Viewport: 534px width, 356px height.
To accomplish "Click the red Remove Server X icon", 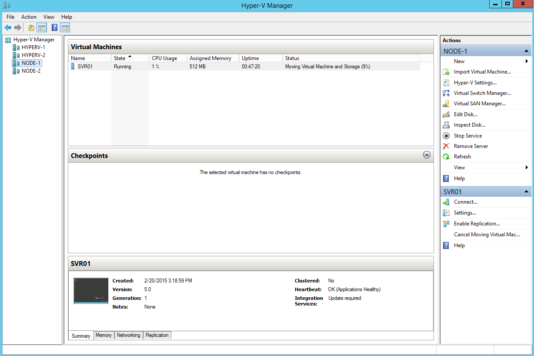I will 446,146.
